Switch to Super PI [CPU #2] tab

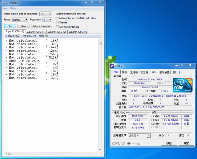[57, 32]
